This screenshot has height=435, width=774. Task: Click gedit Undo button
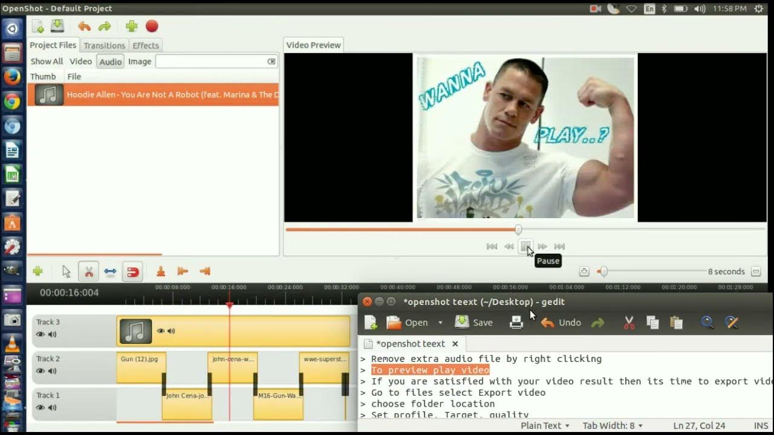coord(561,323)
